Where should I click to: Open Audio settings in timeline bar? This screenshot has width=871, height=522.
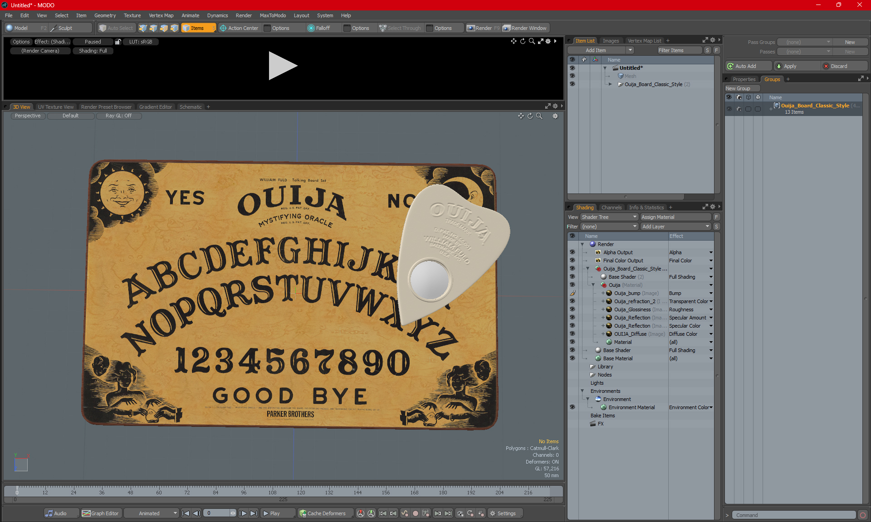tap(61, 513)
